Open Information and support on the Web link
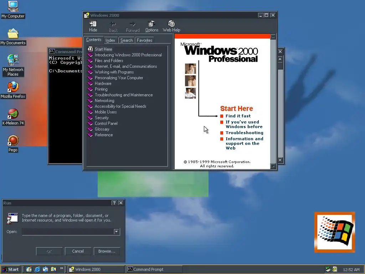Viewport: 365px width, 274px height. (244, 143)
